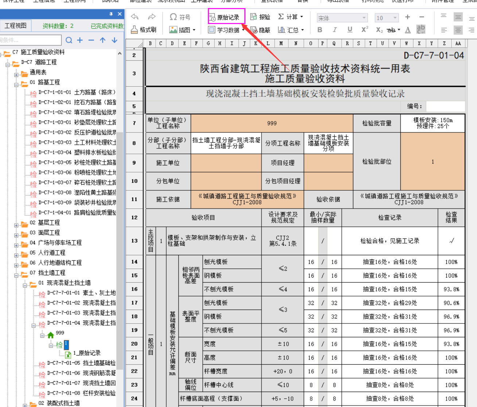This screenshot has width=477, height=407.
Task: Select tree item D-C7-7-01-08 栏杆安装检验
Action: pos(81,393)
